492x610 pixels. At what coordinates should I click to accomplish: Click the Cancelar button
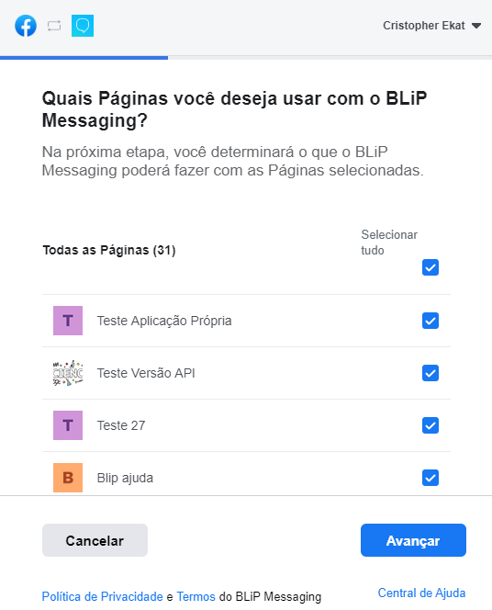(x=95, y=540)
